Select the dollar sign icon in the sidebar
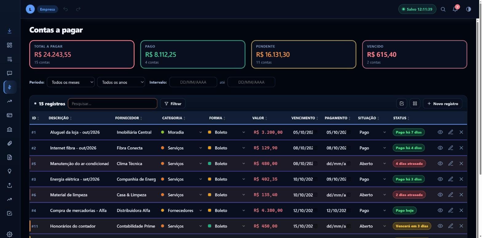The height and width of the screenshot is (238, 482). [10, 87]
